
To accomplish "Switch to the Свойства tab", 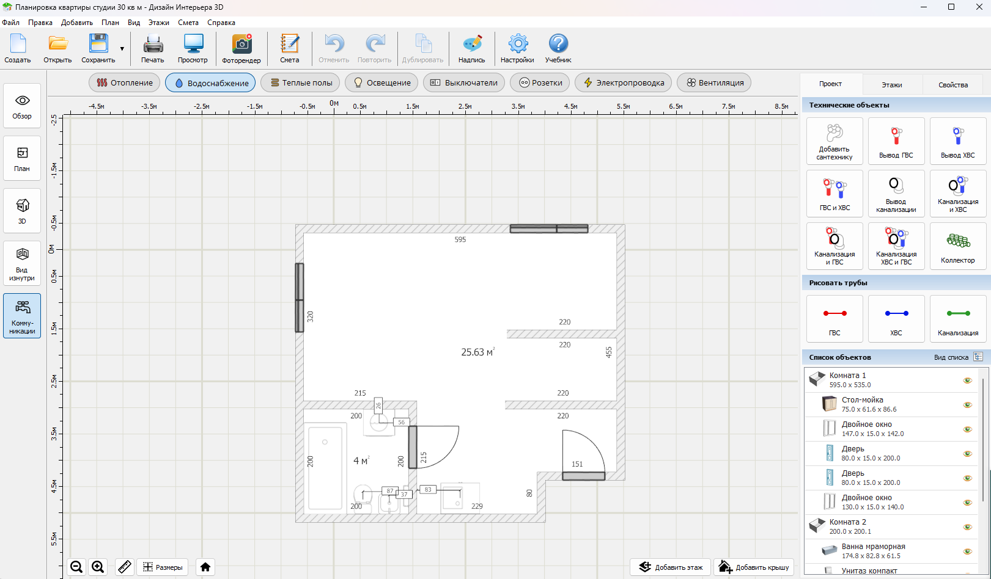I will click(953, 85).
